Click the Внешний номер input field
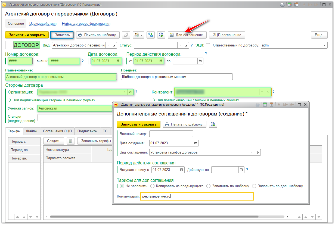This screenshot has width=335, height=225. tap(171, 134)
